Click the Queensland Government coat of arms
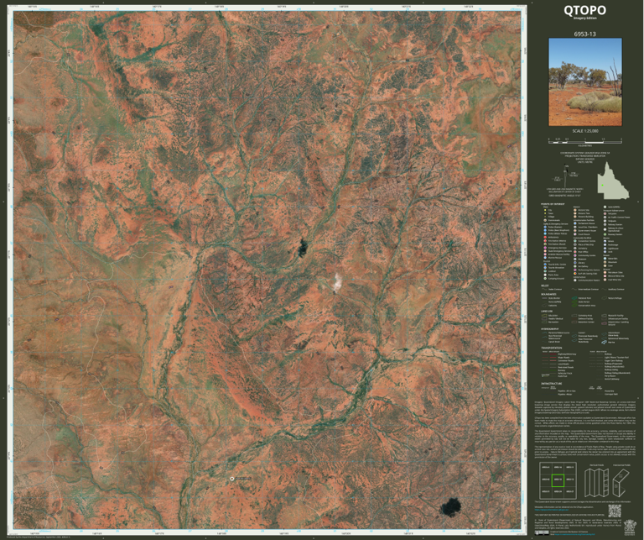The image size is (644, 540). pyautogui.click(x=628, y=527)
